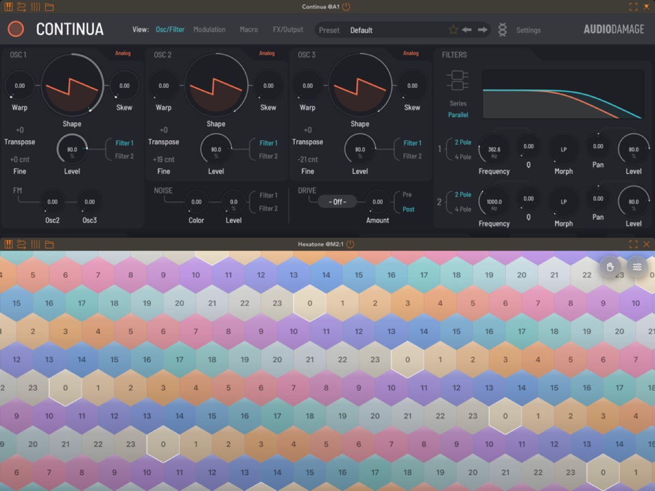
Task: Click the FM Osc2 knob
Action: pyautogui.click(x=52, y=202)
